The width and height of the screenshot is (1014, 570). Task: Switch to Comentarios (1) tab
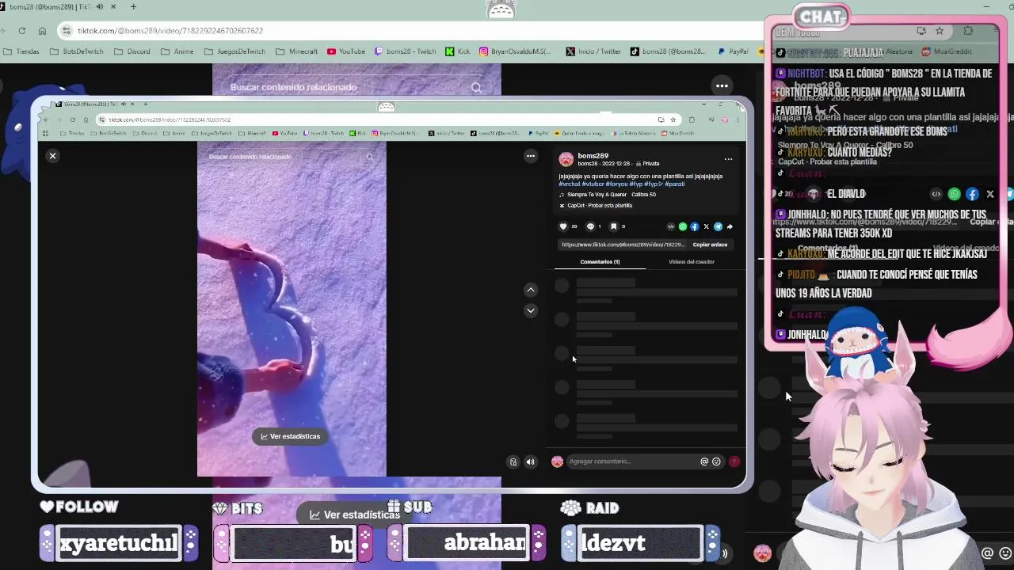point(600,262)
